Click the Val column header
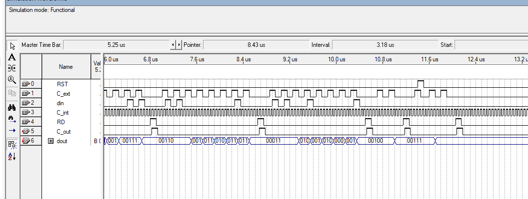This screenshot has height=199, width=528. pyautogui.click(x=96, y=66)
